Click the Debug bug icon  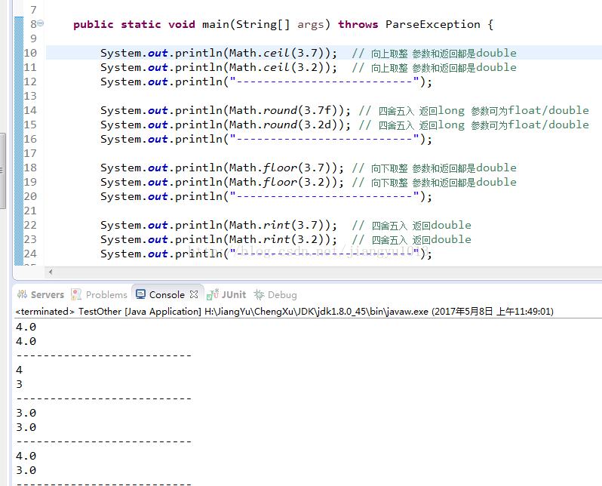coord(259,294)
